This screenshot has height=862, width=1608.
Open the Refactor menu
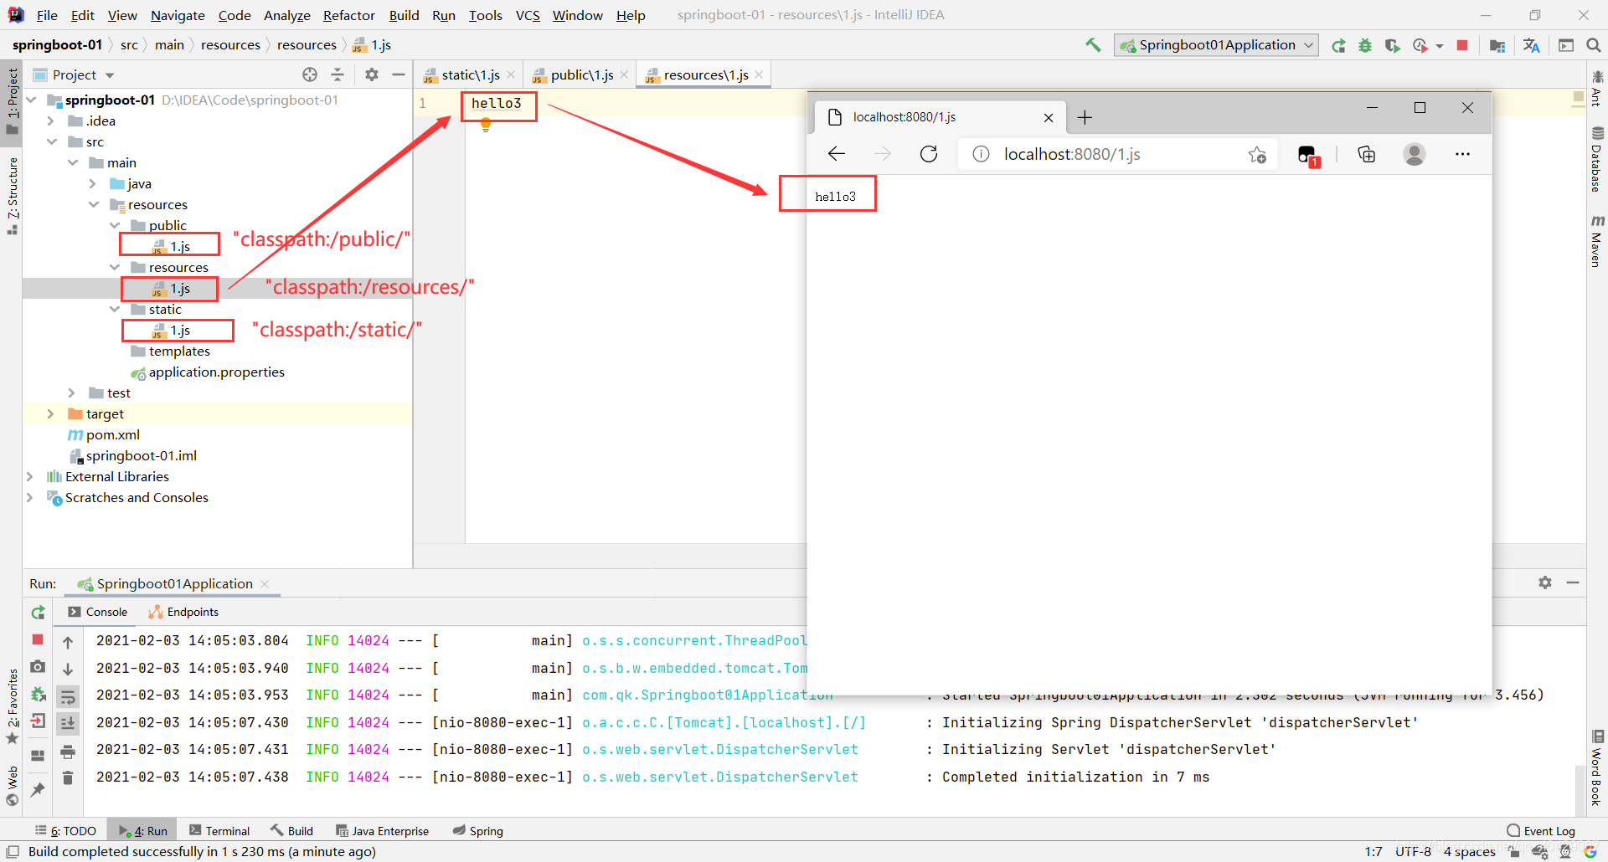(348, 15)
